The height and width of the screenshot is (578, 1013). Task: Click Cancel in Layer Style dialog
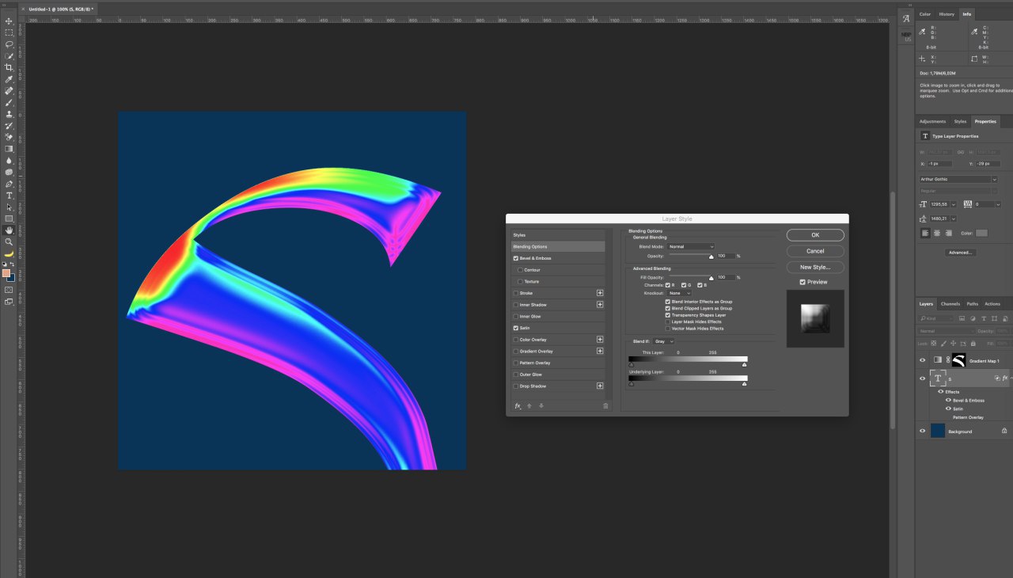815,251
